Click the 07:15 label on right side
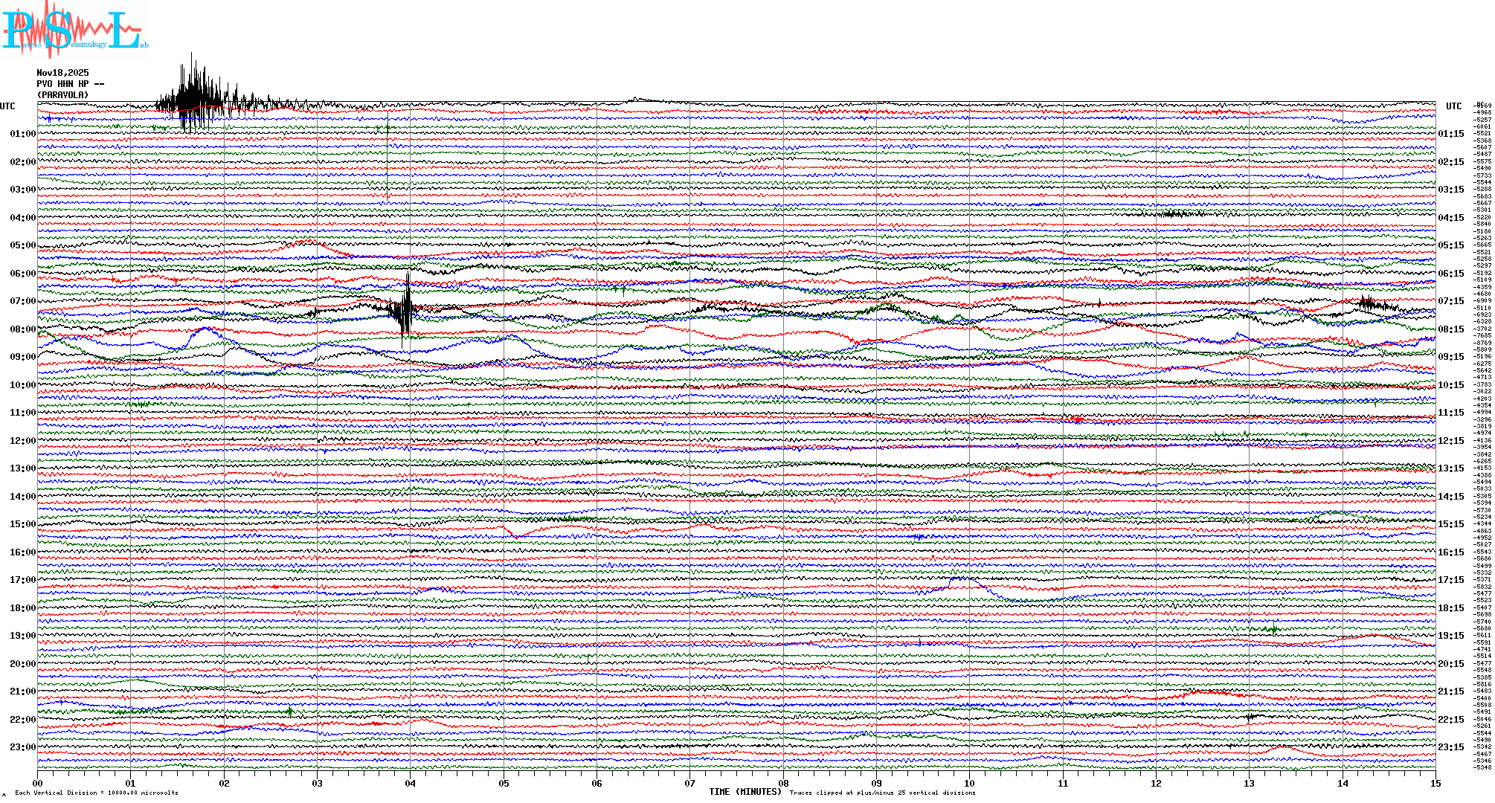 1451,302
